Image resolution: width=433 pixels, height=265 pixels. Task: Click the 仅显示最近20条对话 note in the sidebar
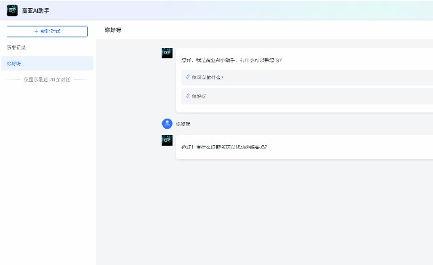47,80
